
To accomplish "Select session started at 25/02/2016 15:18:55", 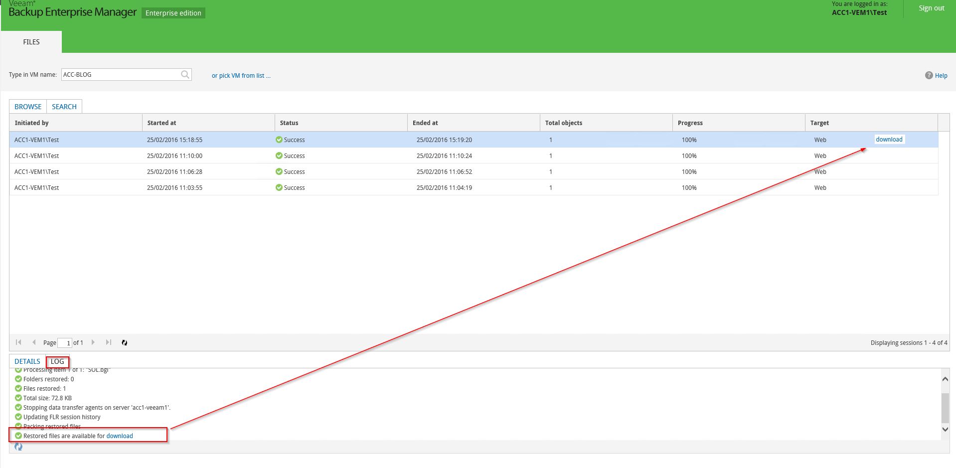I will click(474, 140).
